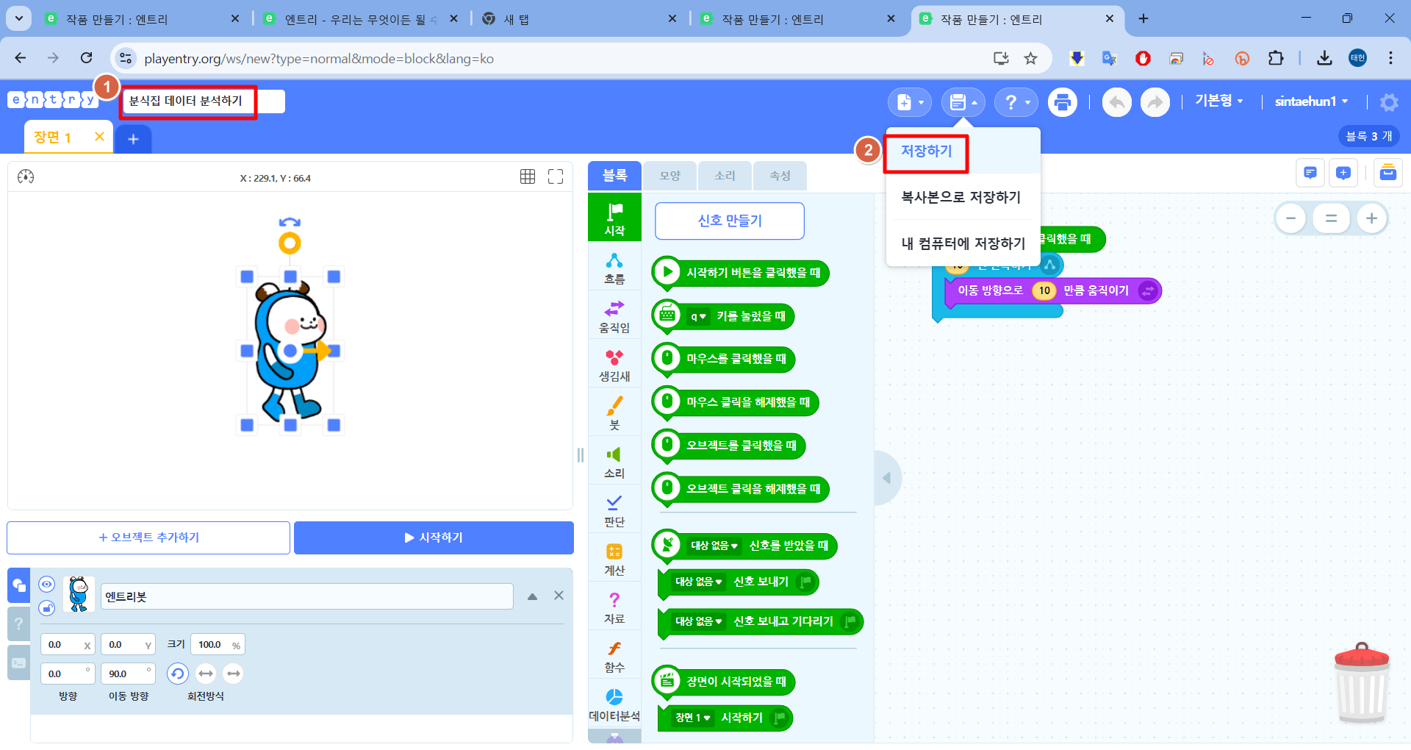Viewport: 1411px width, 750px height.
Task: Open 대상 없음 dropdown in 신호 보내고 기다리기 block
Action: pyautogui.click(x=699, y=621)
